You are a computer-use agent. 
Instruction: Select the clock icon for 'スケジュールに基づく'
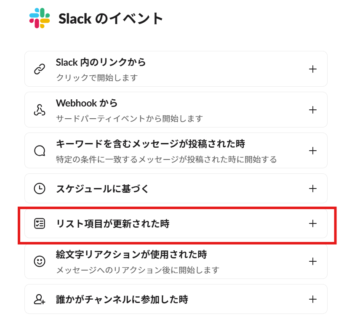click(x=40, y=189)
